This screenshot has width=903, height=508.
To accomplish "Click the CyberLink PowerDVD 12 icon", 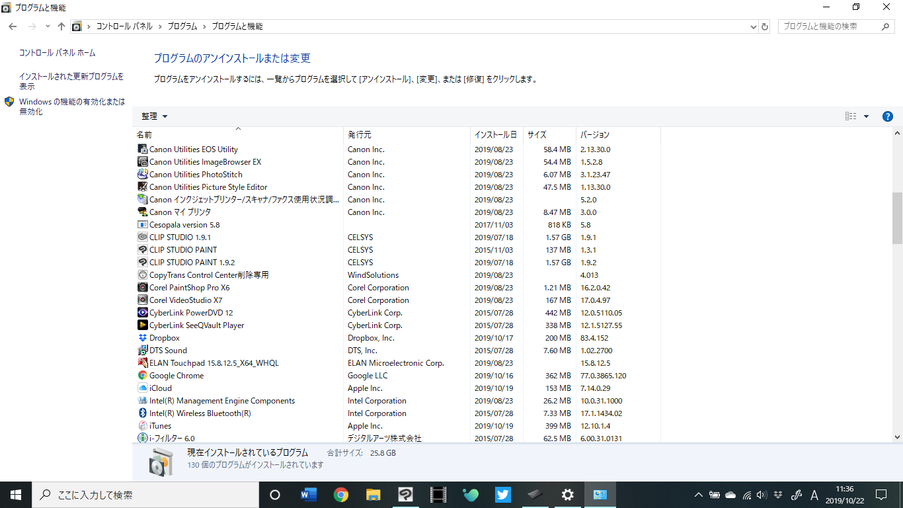I will tap(142, 313).
